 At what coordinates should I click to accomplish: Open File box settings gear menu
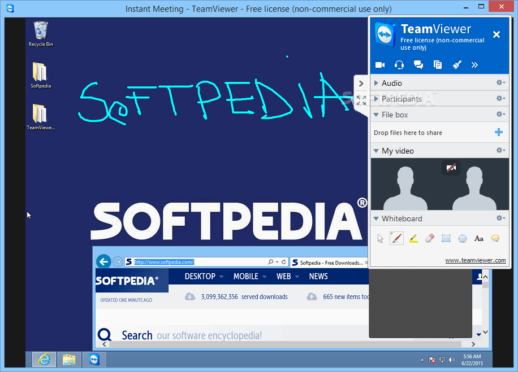pos(500,114)
